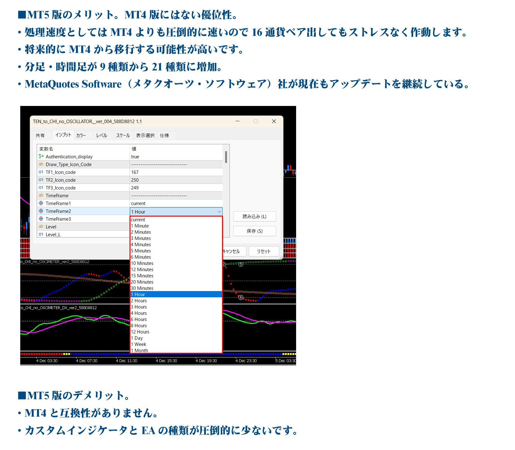The width and height of the screenshot is (515, 450).
Task: Click the TF2_Icon_code integer icon
Action: [41, 180]
